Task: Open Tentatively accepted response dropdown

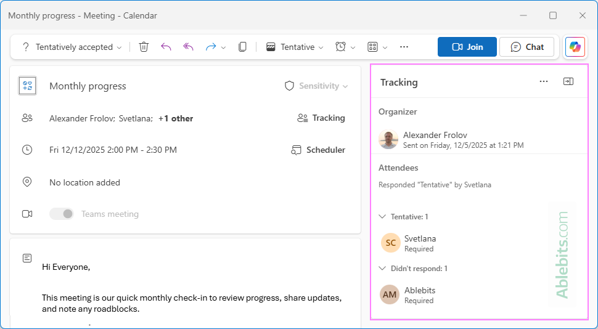Action: pyautogui.click(x=73, y=47)
